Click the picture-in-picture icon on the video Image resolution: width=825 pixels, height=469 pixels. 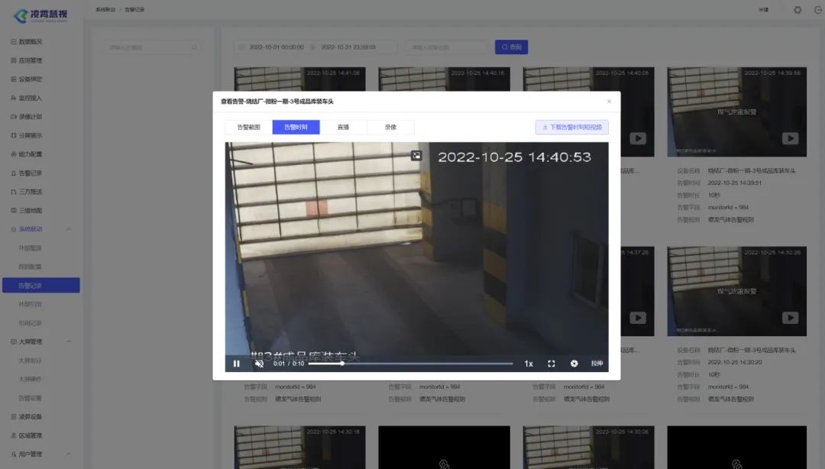point(416,155)
